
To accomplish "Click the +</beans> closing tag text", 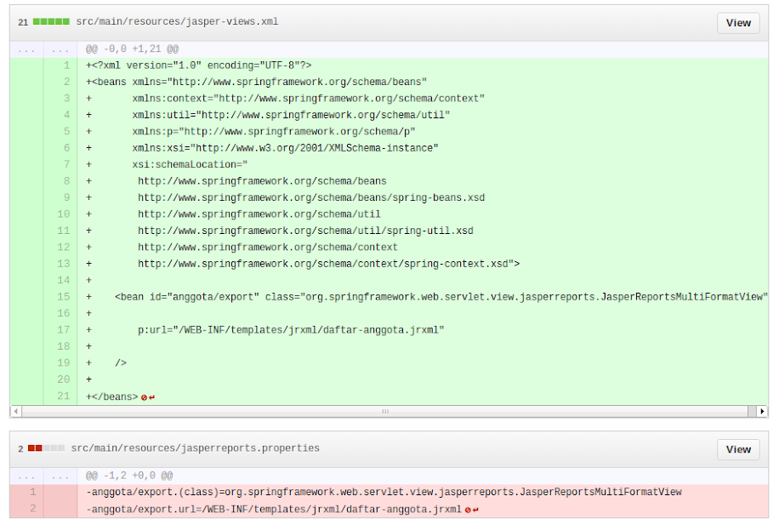I will [x=111, y=397].
